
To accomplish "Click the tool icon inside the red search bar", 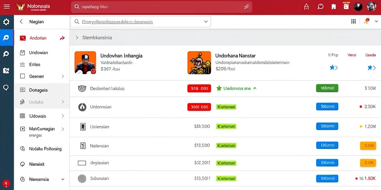I will (x=246, y=7).
